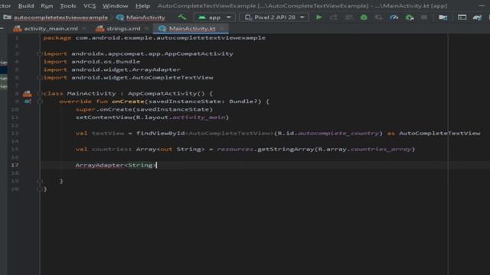490x275 pixels.
Task: Open the VCS menu
Action: click(x=90, y=6)
